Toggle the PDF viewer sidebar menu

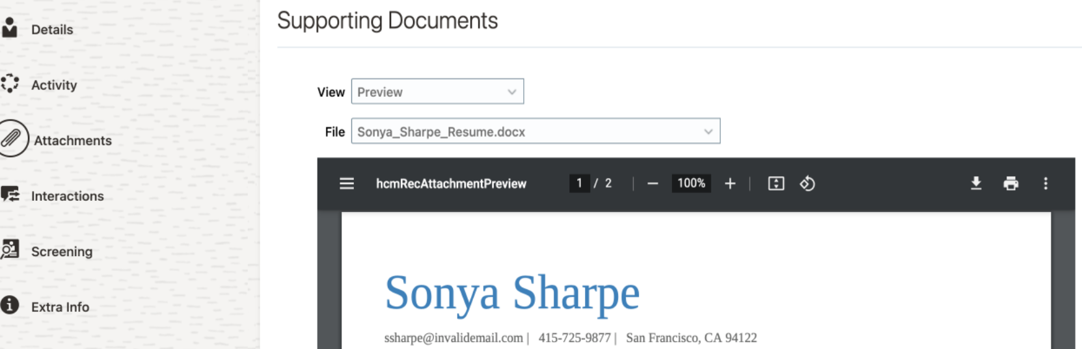[347, 184]
